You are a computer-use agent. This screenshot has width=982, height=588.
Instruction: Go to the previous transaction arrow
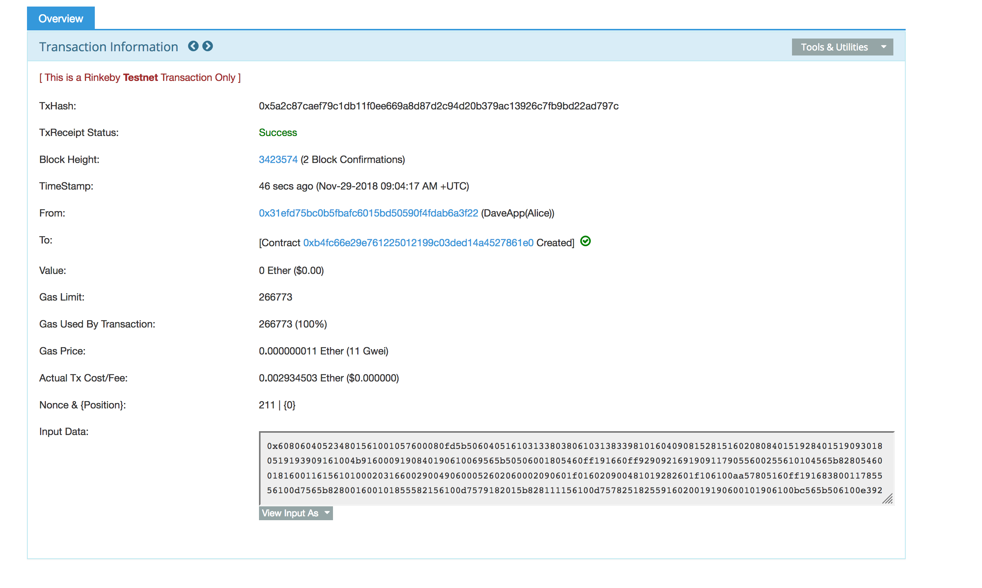coord(193,46)
